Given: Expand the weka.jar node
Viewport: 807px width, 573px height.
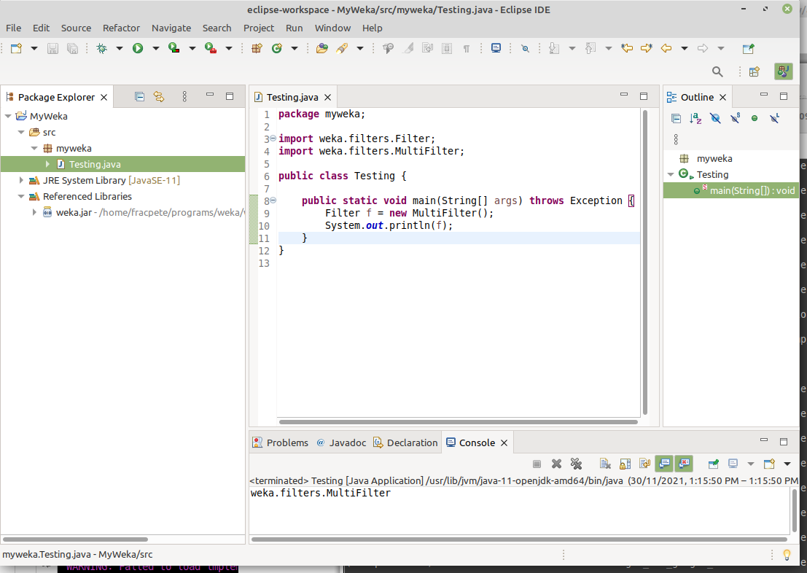Looking at the screenshot, I should pyautogui.click(x=34, y=212).
